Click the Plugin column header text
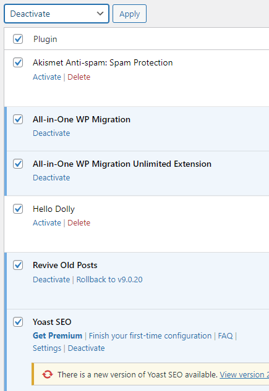This screenshot has height=391, width=269. pyautogui.click(x=45, y=39)
